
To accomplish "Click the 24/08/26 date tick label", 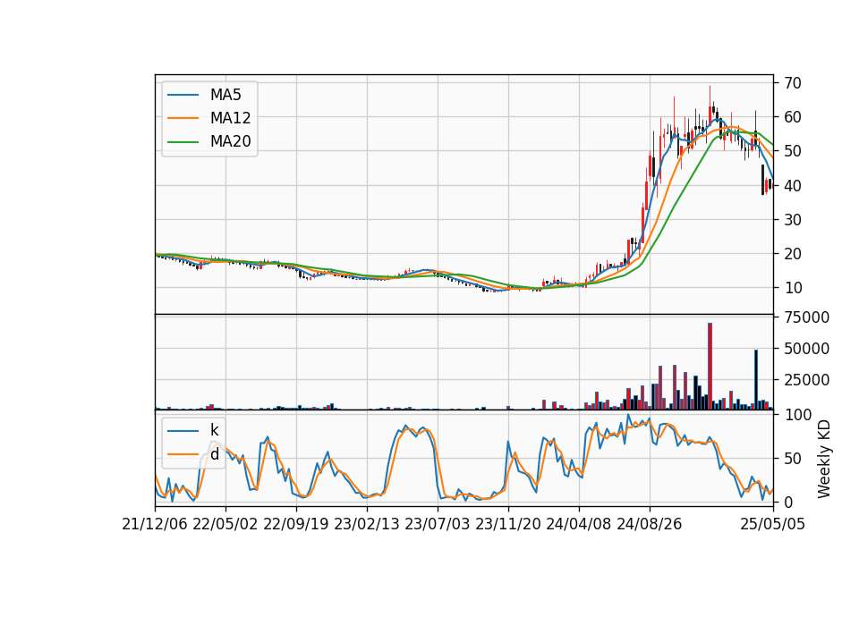I will coord(650,524).
